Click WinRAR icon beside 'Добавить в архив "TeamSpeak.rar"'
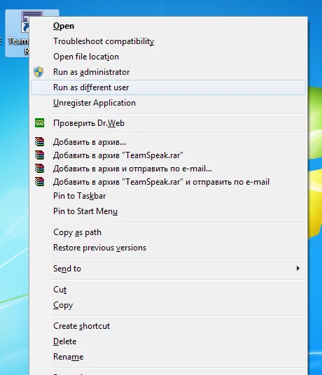Image resolution: width=322 pixels, height=375 pixels. click(39, 155)
